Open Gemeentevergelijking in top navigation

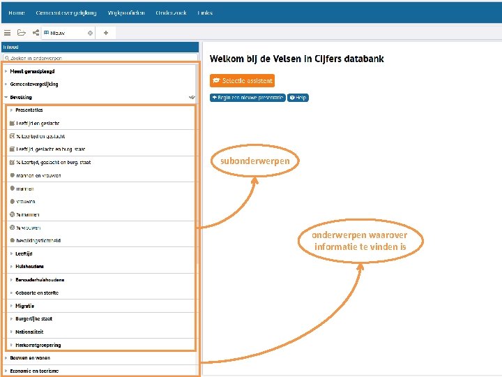[x=66, y=13]
